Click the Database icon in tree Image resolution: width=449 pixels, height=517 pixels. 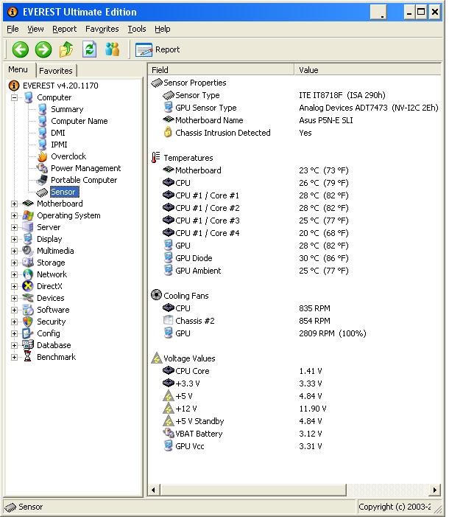[x=28, y=345]
